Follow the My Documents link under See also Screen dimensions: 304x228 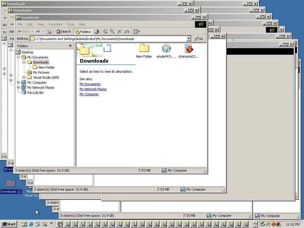pos(90,84)
